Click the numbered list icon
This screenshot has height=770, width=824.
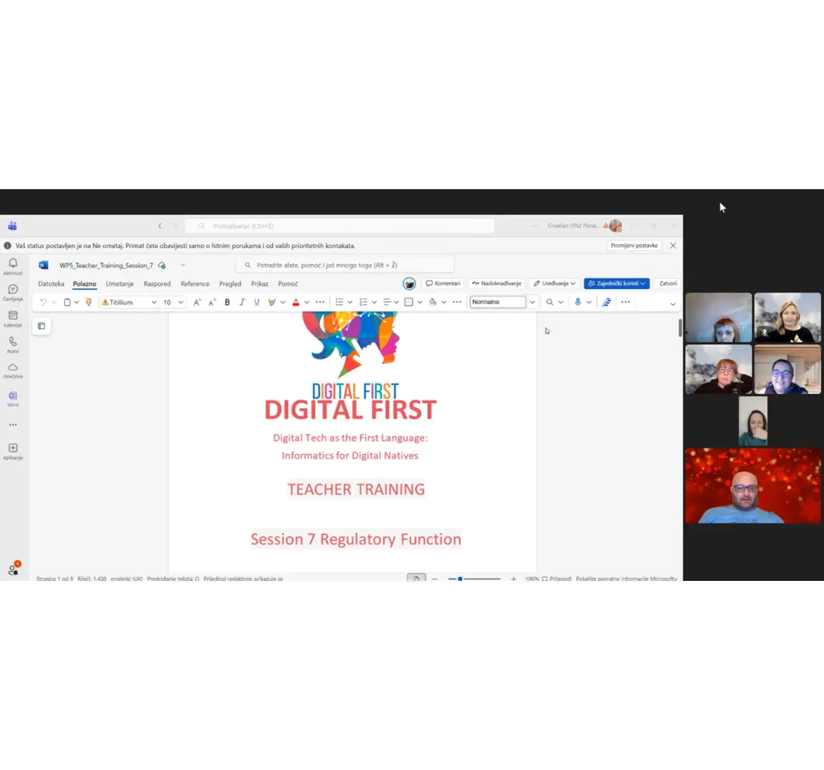pyautogui.click(x=363, y=302)
